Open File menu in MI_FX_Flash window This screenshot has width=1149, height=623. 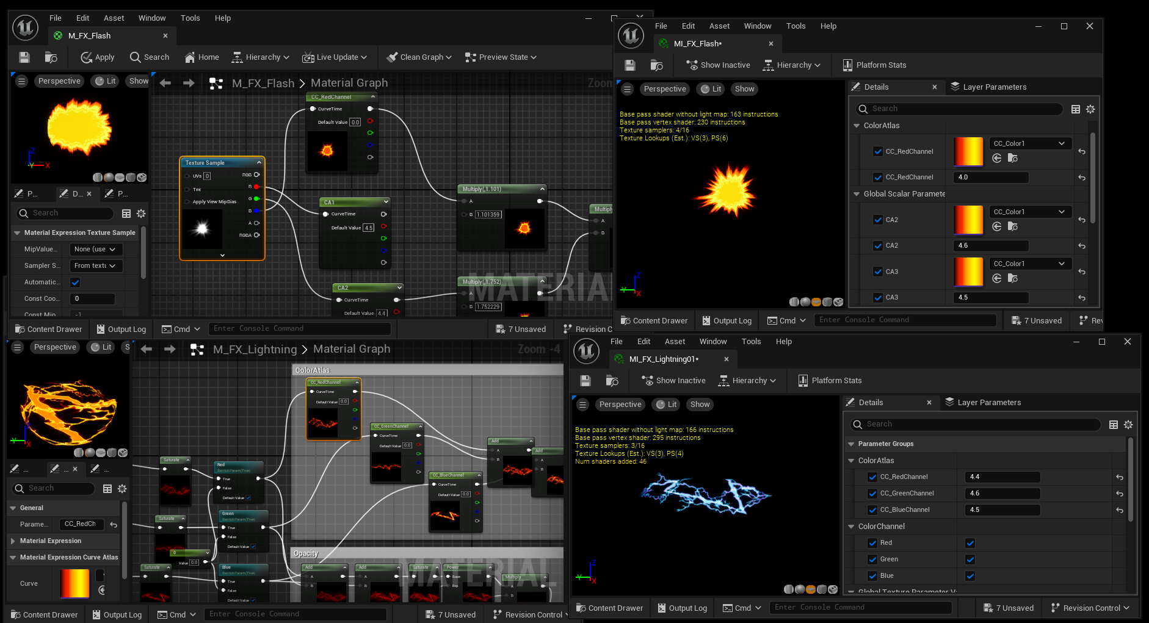[661, 26]
